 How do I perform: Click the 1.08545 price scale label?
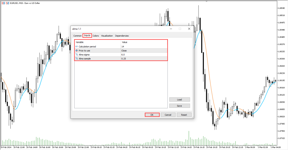pyautogui.click(x=281, y=8)
